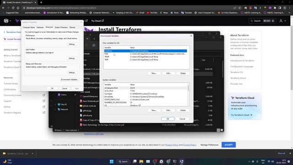Click OK in Environment Variables dialog
The image size is (293, 165).
(168, 119)
